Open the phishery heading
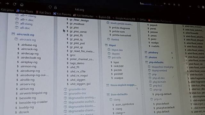 [153, 52]
